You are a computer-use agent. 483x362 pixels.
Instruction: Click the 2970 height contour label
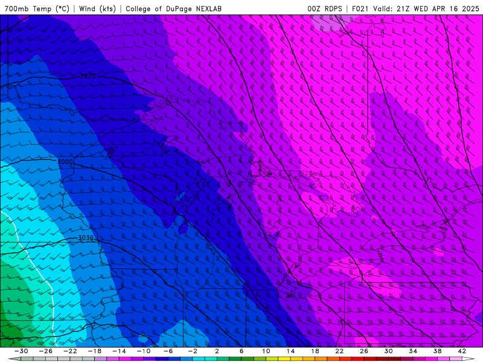point(88,76)
